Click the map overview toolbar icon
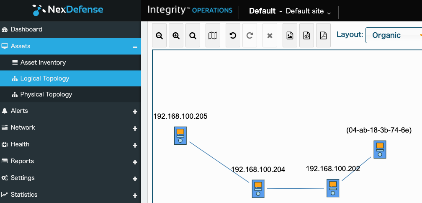The image size is (422, 203). pos(213,36)
